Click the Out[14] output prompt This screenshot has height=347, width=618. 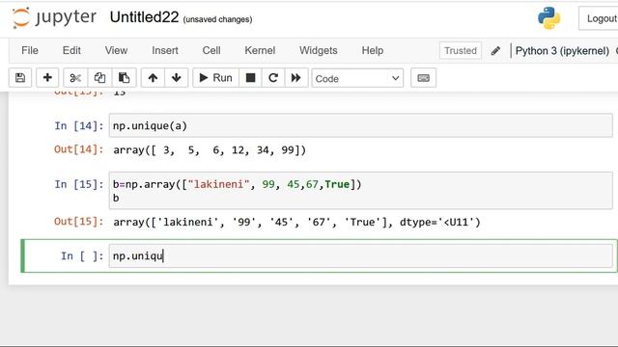79,149
